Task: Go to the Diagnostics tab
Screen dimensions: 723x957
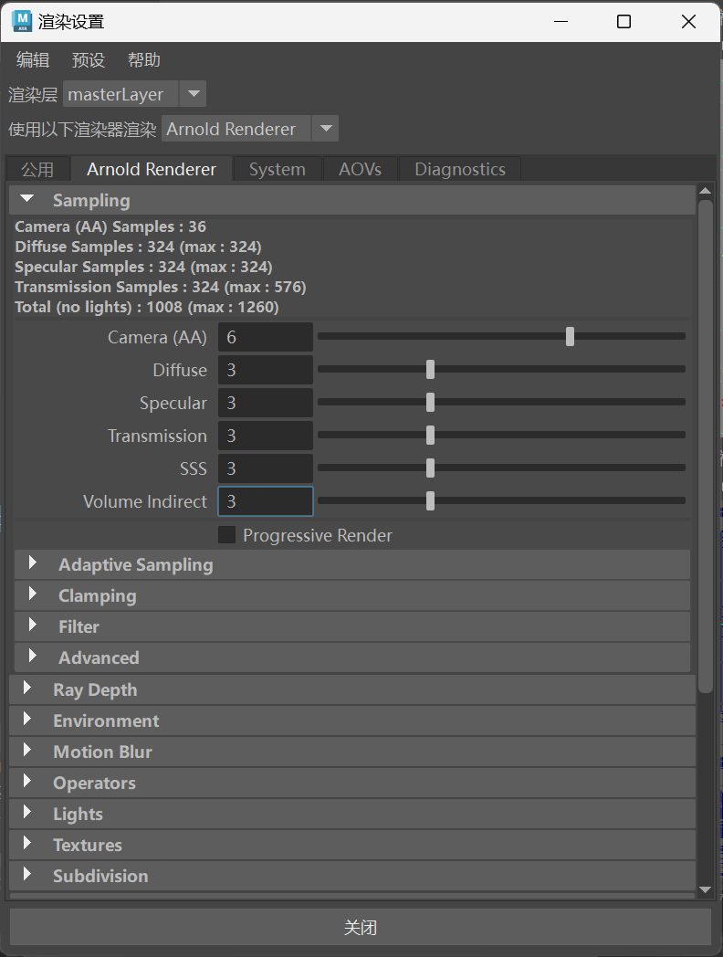Action: (x=460, y=169)
